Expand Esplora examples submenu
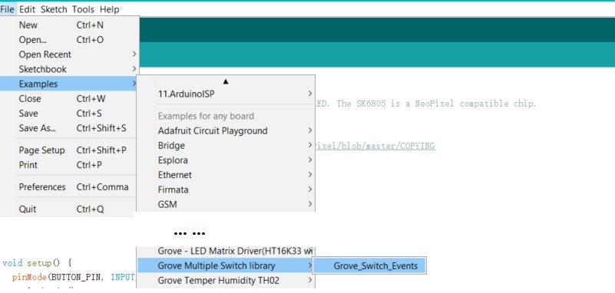The image size is (615, 293). tap(226, 160)
